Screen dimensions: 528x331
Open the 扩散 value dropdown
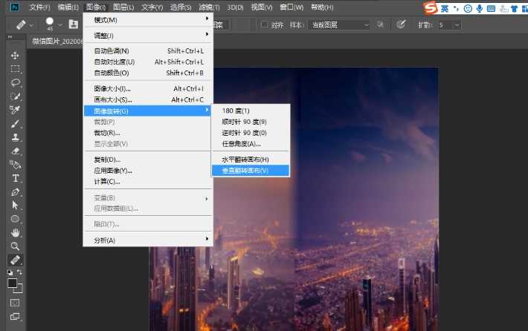pos(450,24)
